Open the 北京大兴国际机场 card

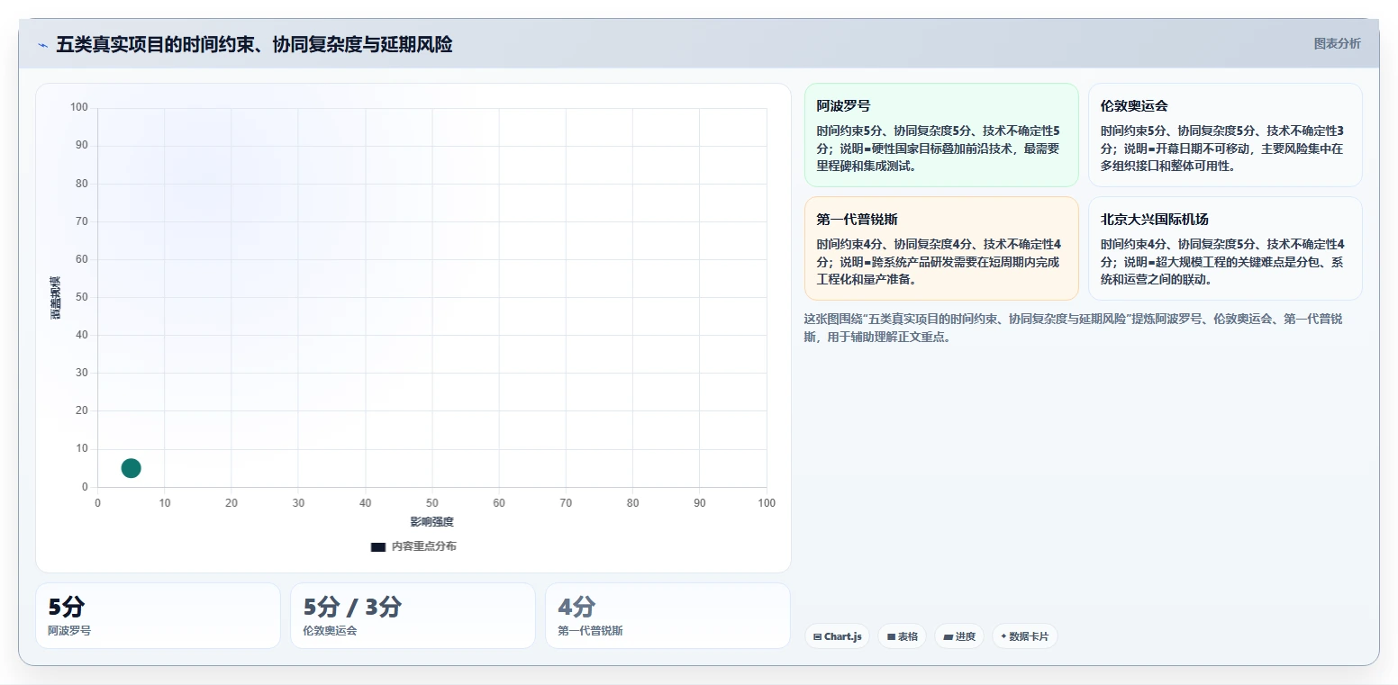click(x=1225, y=248)
